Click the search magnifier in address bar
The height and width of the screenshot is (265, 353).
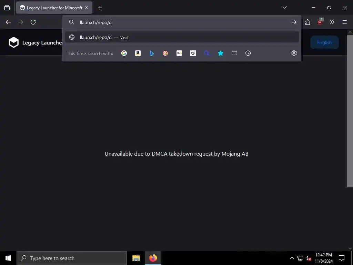[72, 22]
